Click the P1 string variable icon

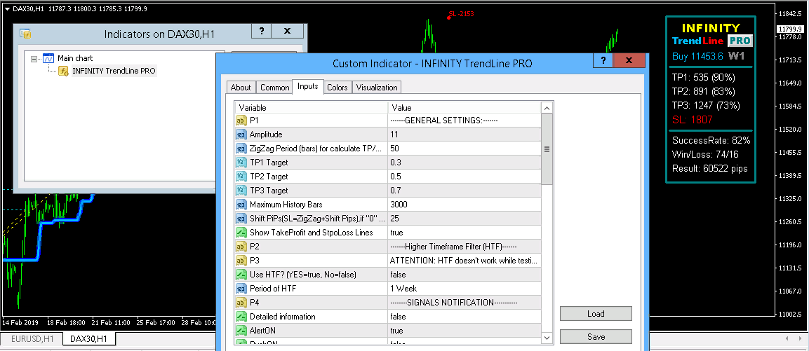coord(241,121)
